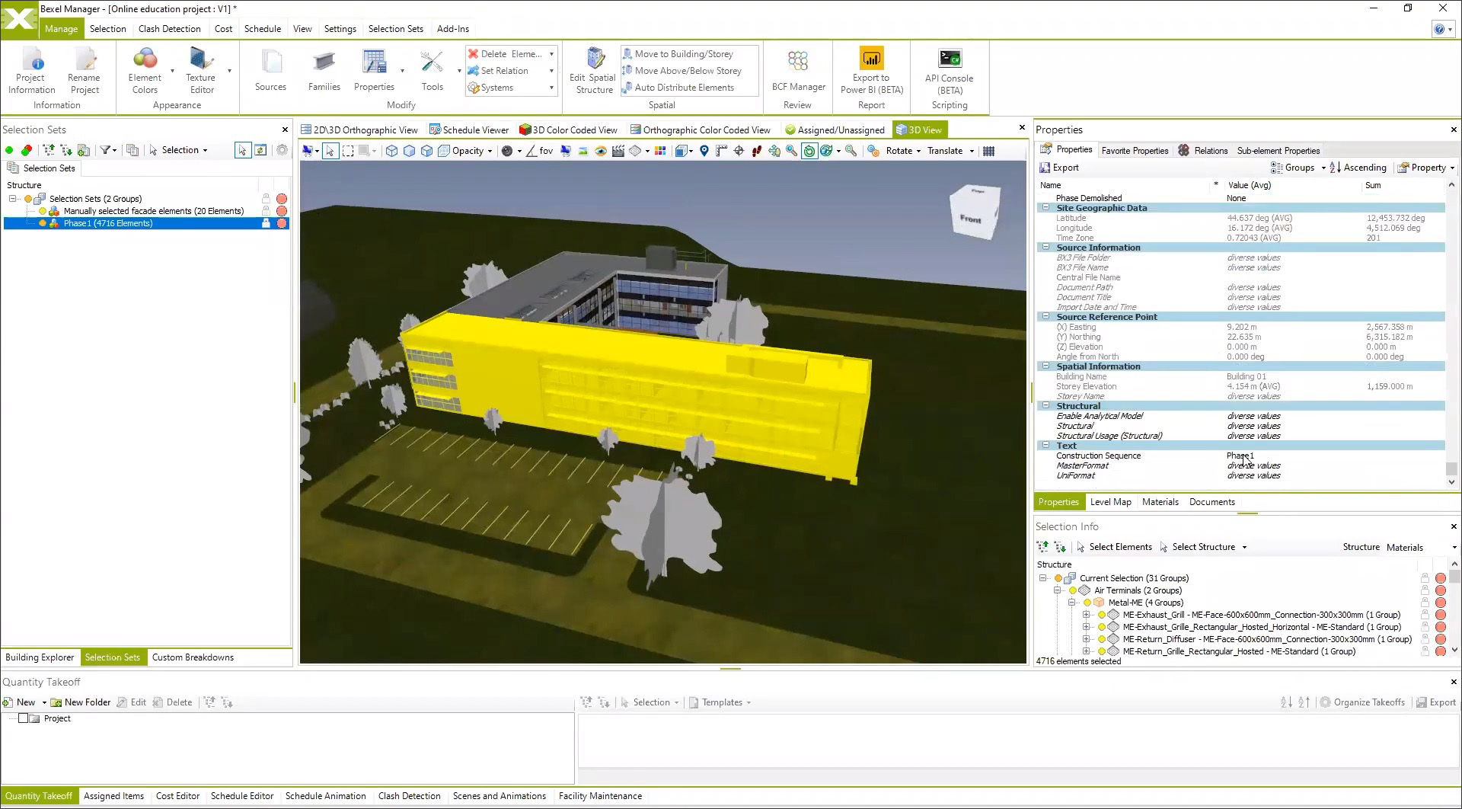The width and height of the screenshot is (1462, 809).
Task: Toggle lock for Manually selected facade elements
Action: [266, 211]
